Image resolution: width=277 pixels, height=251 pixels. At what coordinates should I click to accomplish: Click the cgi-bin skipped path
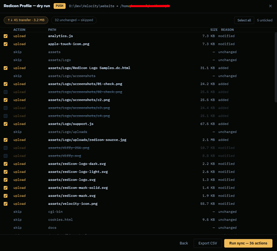[55, 212]
